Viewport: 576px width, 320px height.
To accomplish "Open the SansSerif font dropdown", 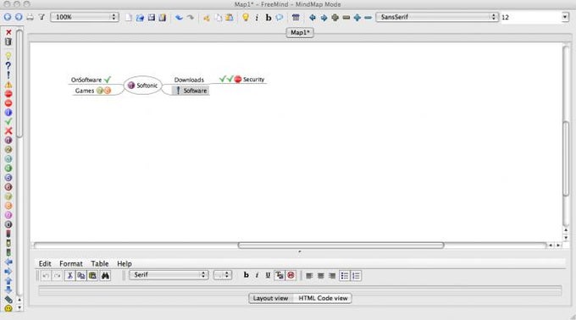I will coord(437,17).
